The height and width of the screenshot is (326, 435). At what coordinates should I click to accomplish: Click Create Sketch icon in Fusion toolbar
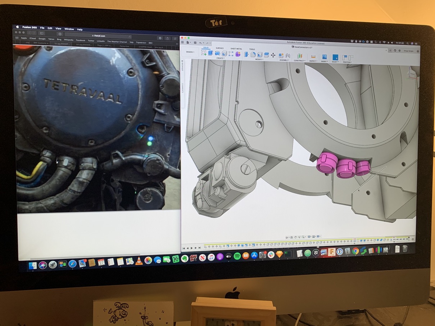coord(204,53)
